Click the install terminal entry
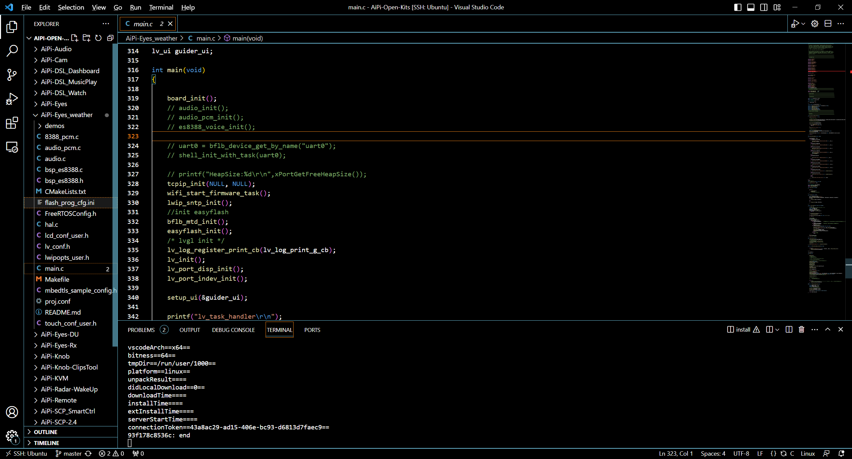The height and width of the screenshot is (459, 852). [744, 329]
